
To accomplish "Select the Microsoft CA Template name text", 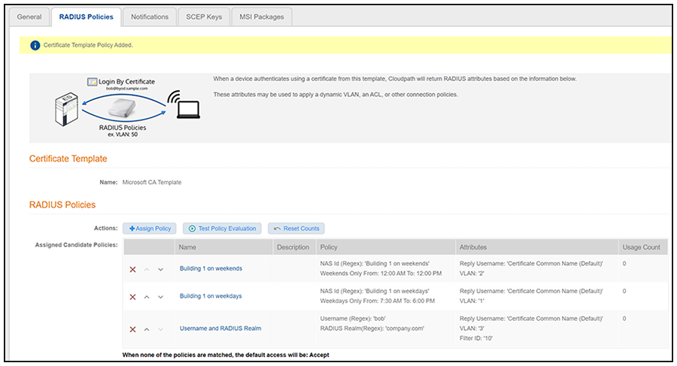I will tap(152, 182).
